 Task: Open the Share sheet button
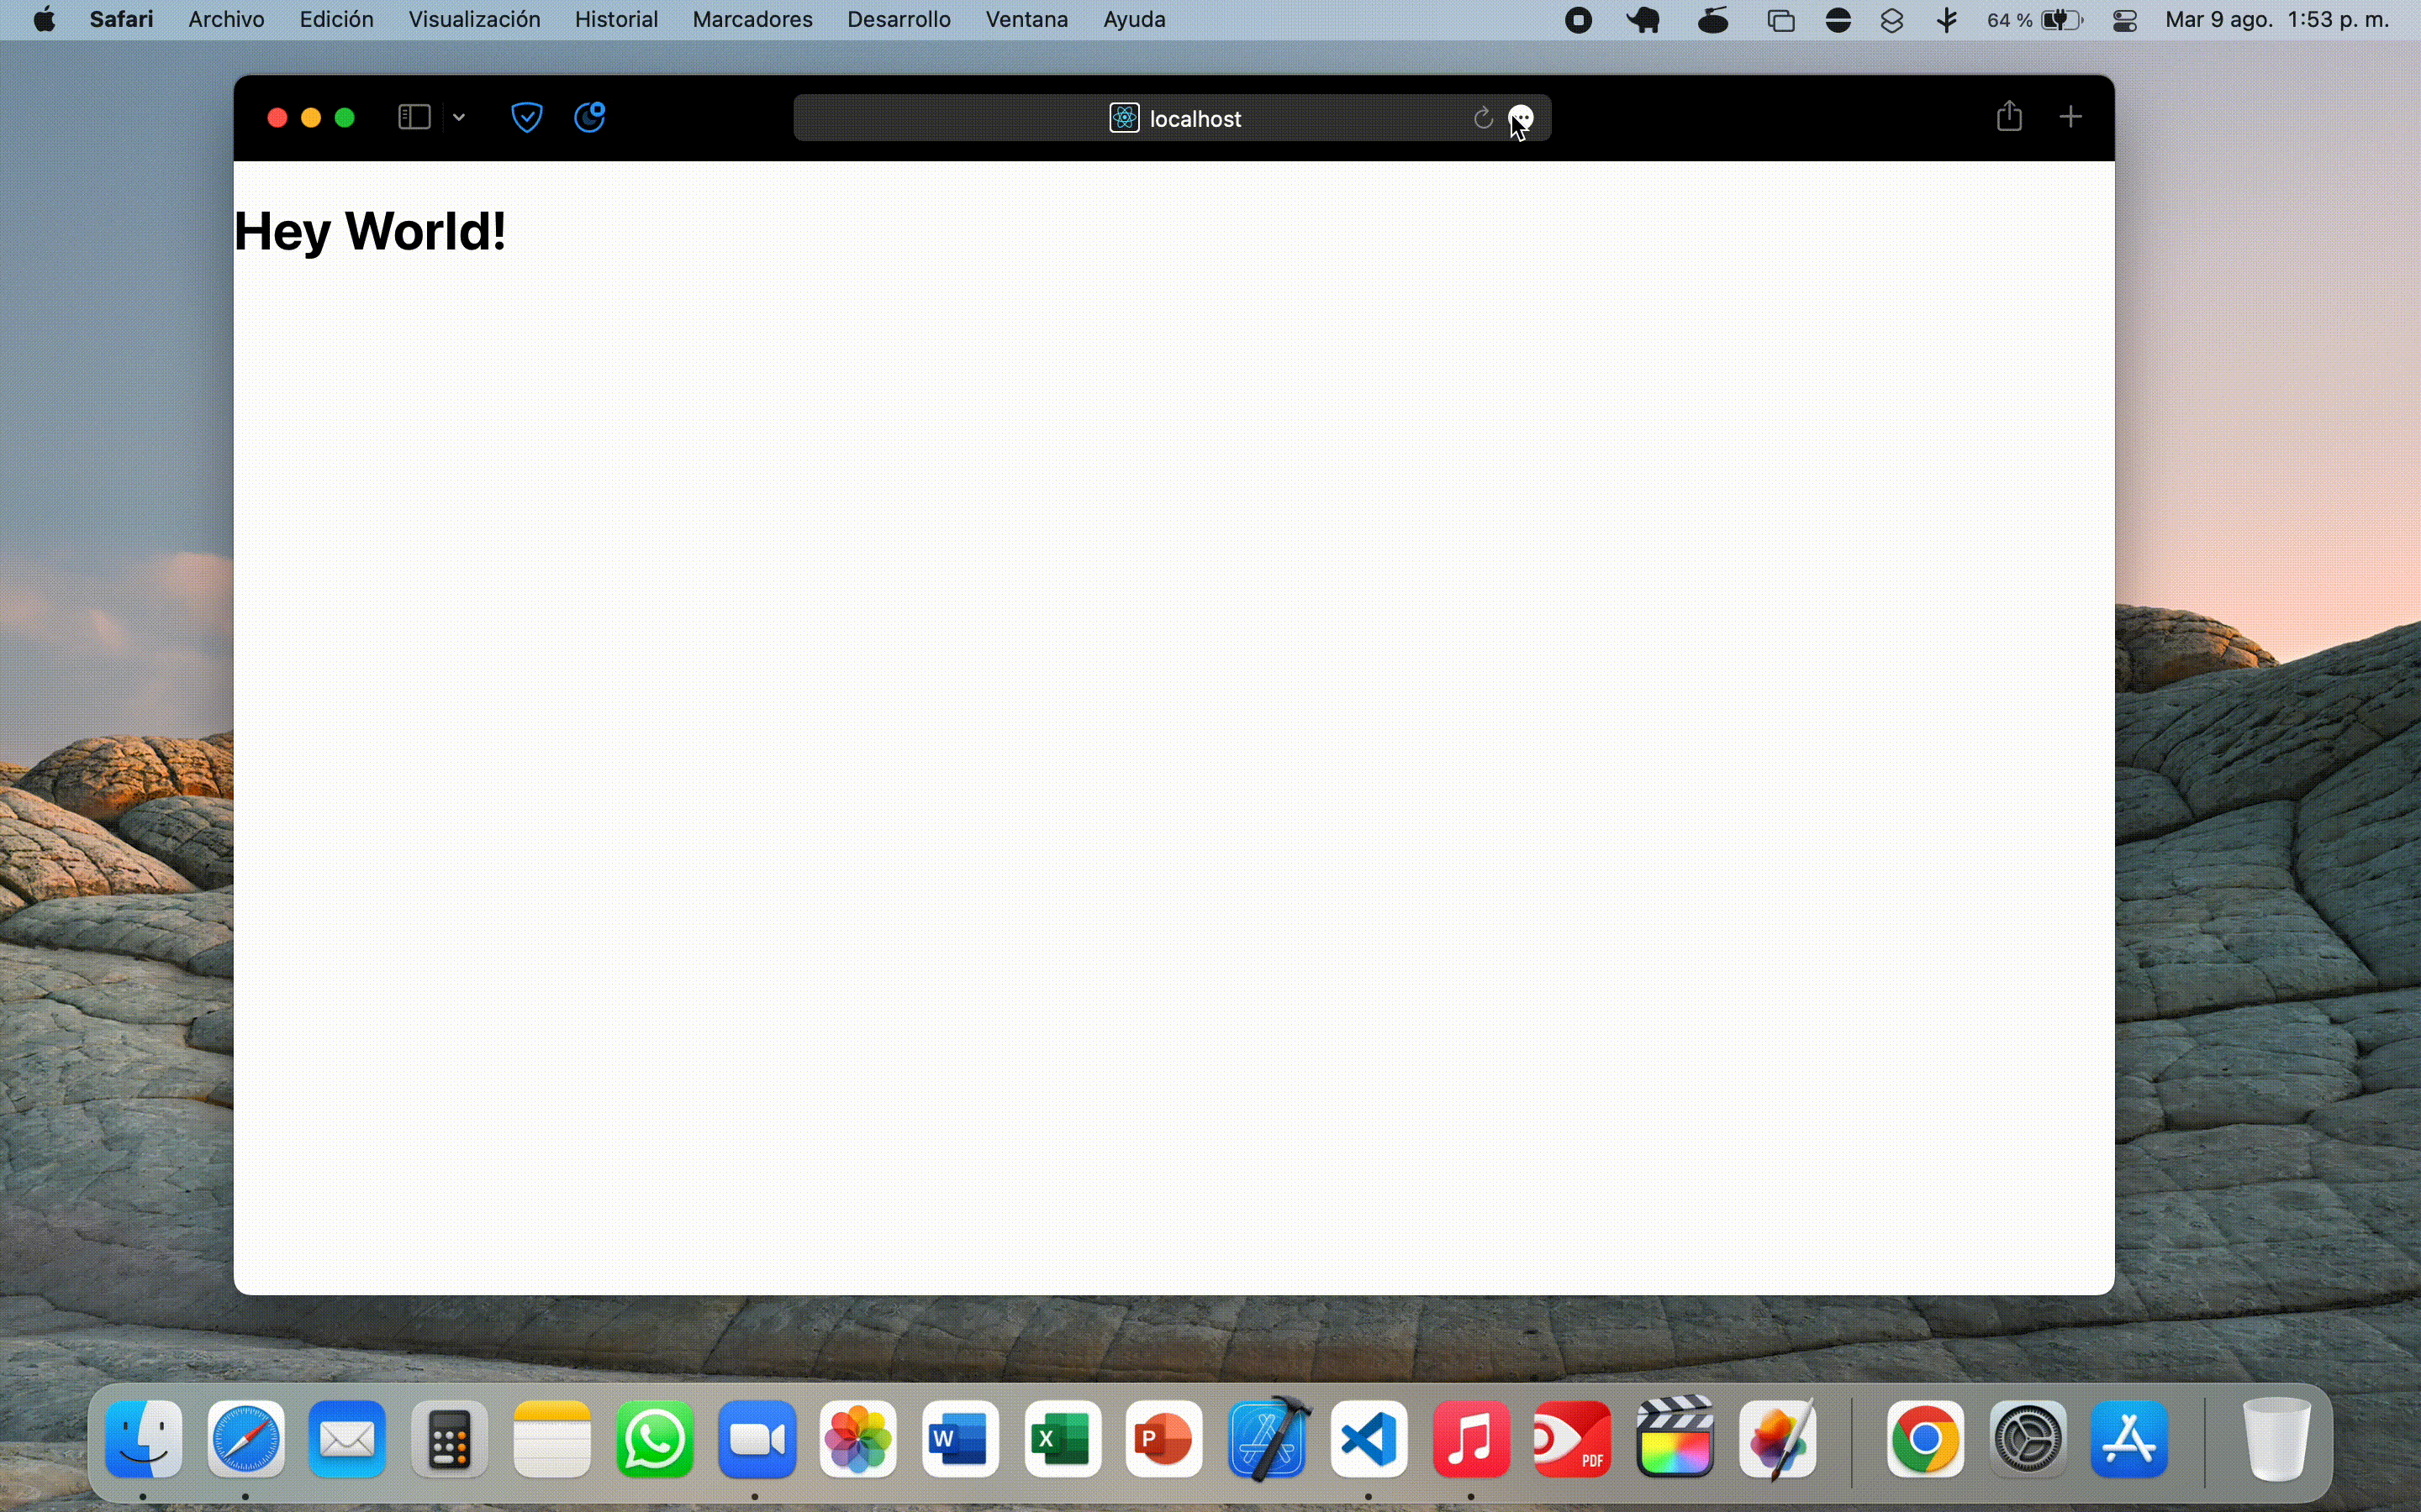[x=2009, y=117]
